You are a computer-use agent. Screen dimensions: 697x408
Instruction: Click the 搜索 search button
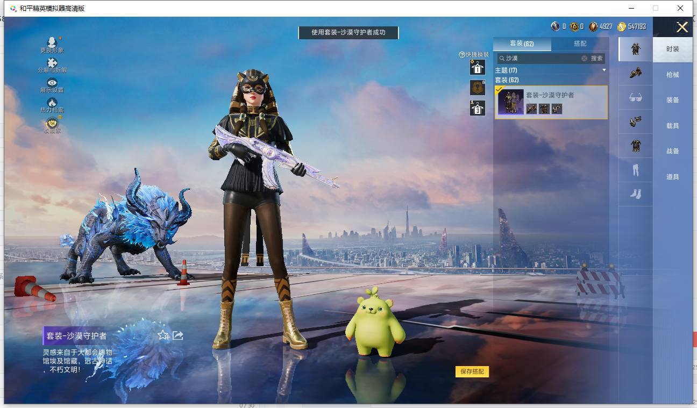(x=597, y=58)
